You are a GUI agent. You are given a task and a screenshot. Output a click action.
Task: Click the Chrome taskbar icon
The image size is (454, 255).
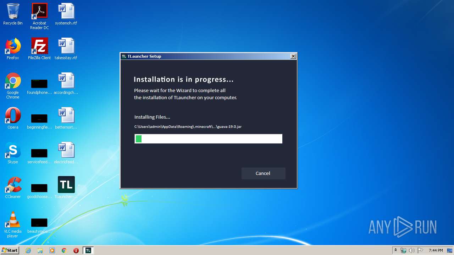pyautogui.click(x=64, y=250)
